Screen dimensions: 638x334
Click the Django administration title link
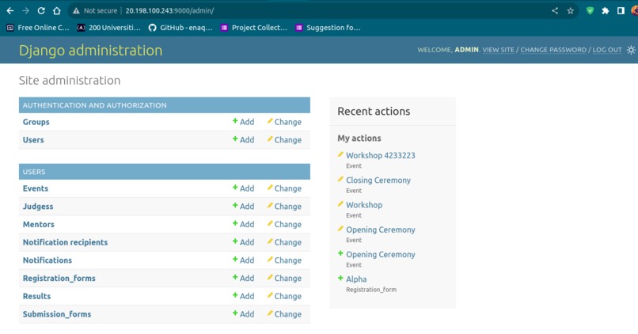(91, 51)
